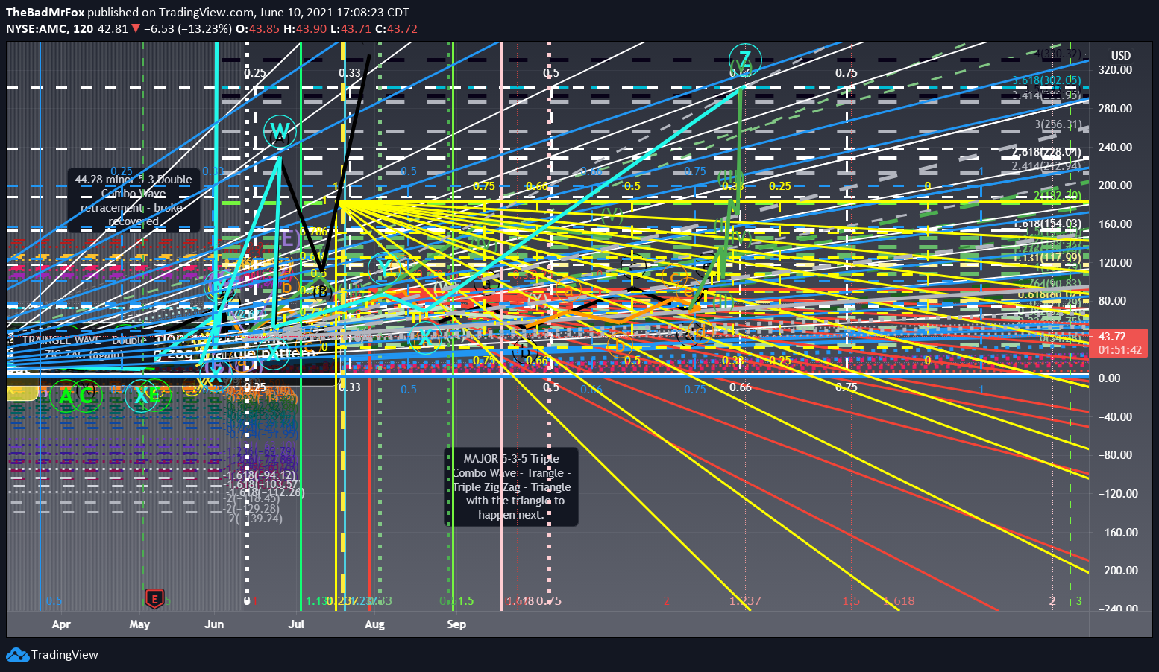
Task: Click the −120.00 price axis label
Action: click(1118, 493)
